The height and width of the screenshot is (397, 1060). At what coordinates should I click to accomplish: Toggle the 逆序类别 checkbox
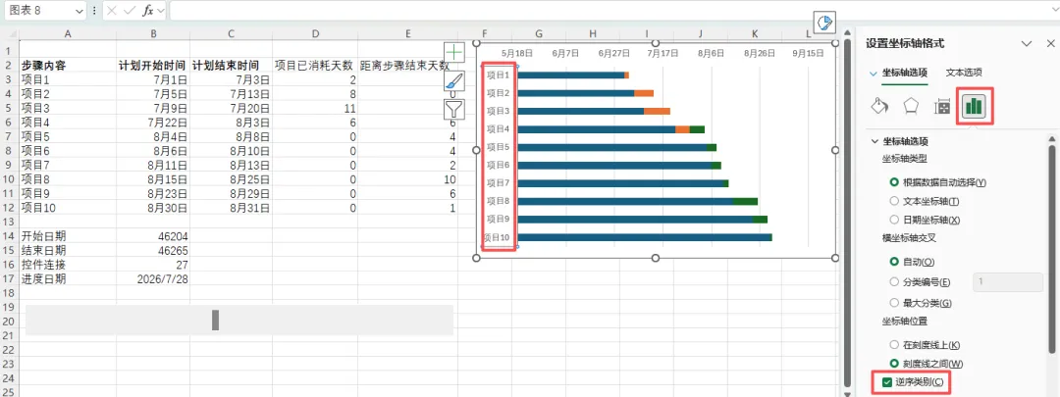887,383
